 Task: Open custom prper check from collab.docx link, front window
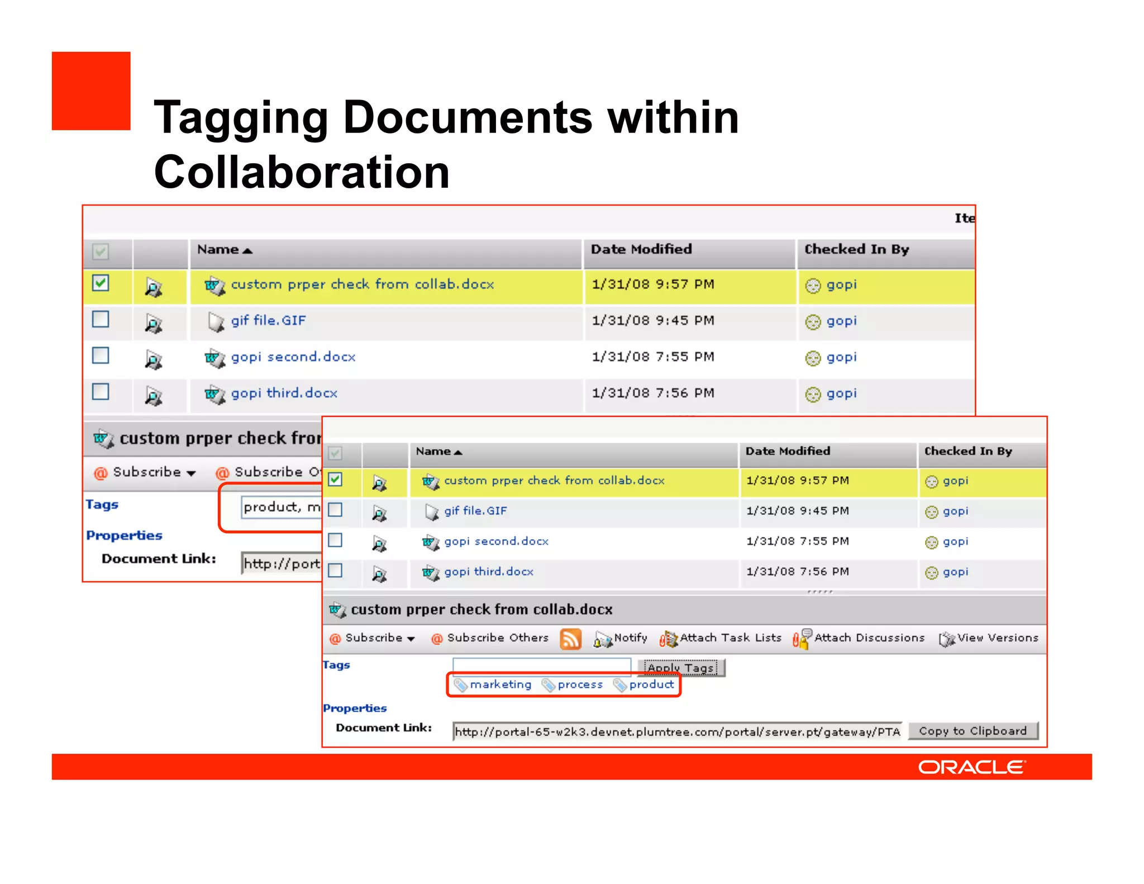tap(554, 481)
